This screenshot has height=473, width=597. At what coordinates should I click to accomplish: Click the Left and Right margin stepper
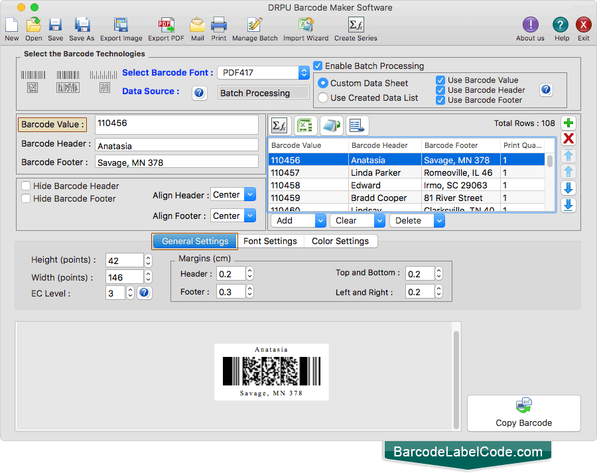click(438, 292)
